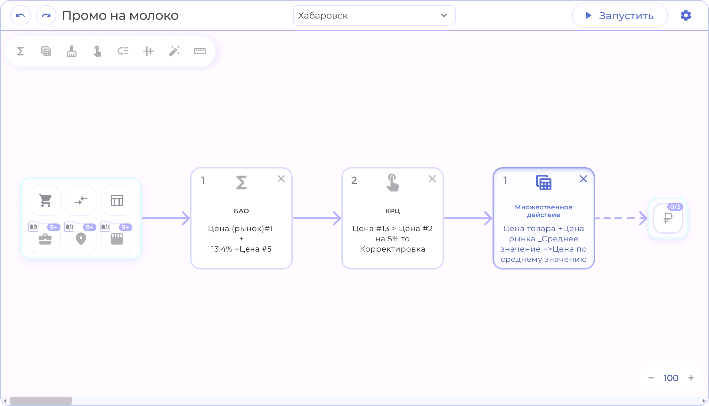Click the shopping cart source icon
Viewport: 709px width, 406px height.
click(x=45, y=200)
